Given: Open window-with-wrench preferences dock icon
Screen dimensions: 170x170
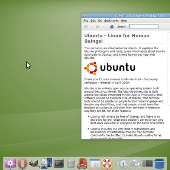Looking at the screenshot, I should click(x=95, y=164).
